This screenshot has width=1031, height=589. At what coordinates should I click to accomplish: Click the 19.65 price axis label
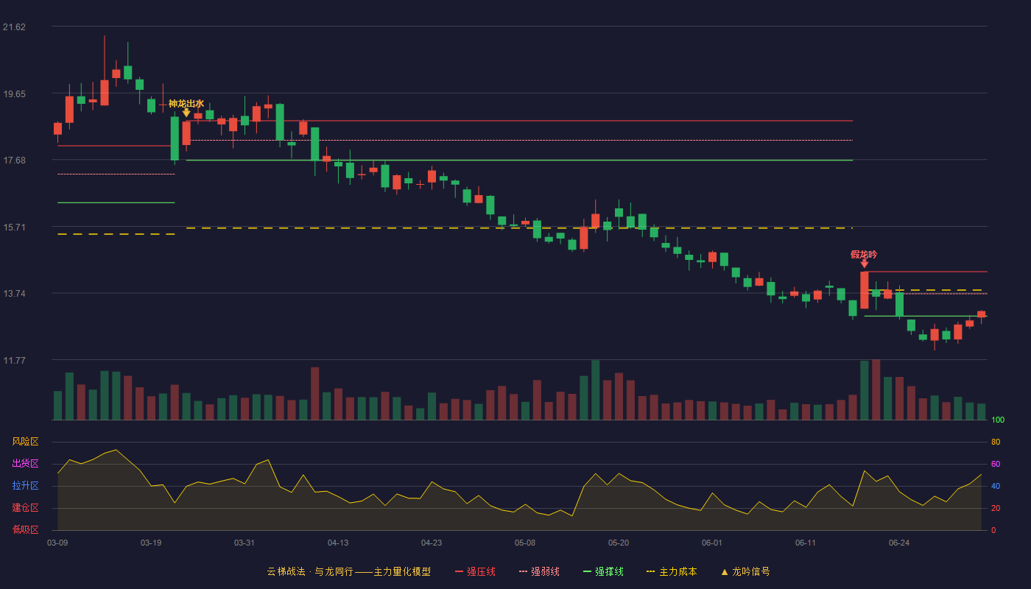tap(14, 94)
